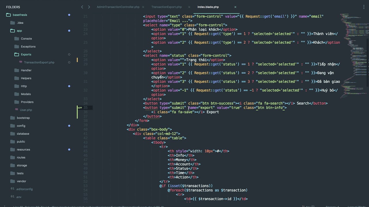The image size is (369, 207).
Task: Click the tag marker in line 35 gutter
Action: 80,108
